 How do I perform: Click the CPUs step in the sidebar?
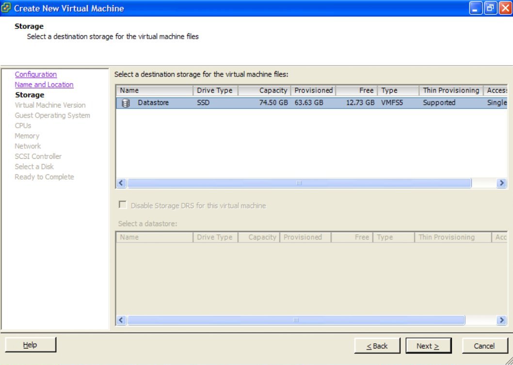pyautogui.click(x=23, y=125)
